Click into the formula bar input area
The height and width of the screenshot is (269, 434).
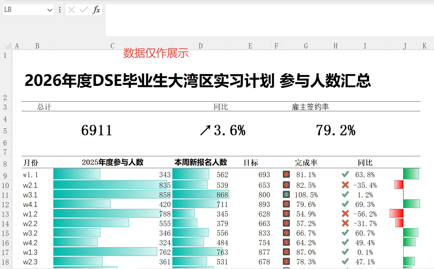tap(269, 20)
